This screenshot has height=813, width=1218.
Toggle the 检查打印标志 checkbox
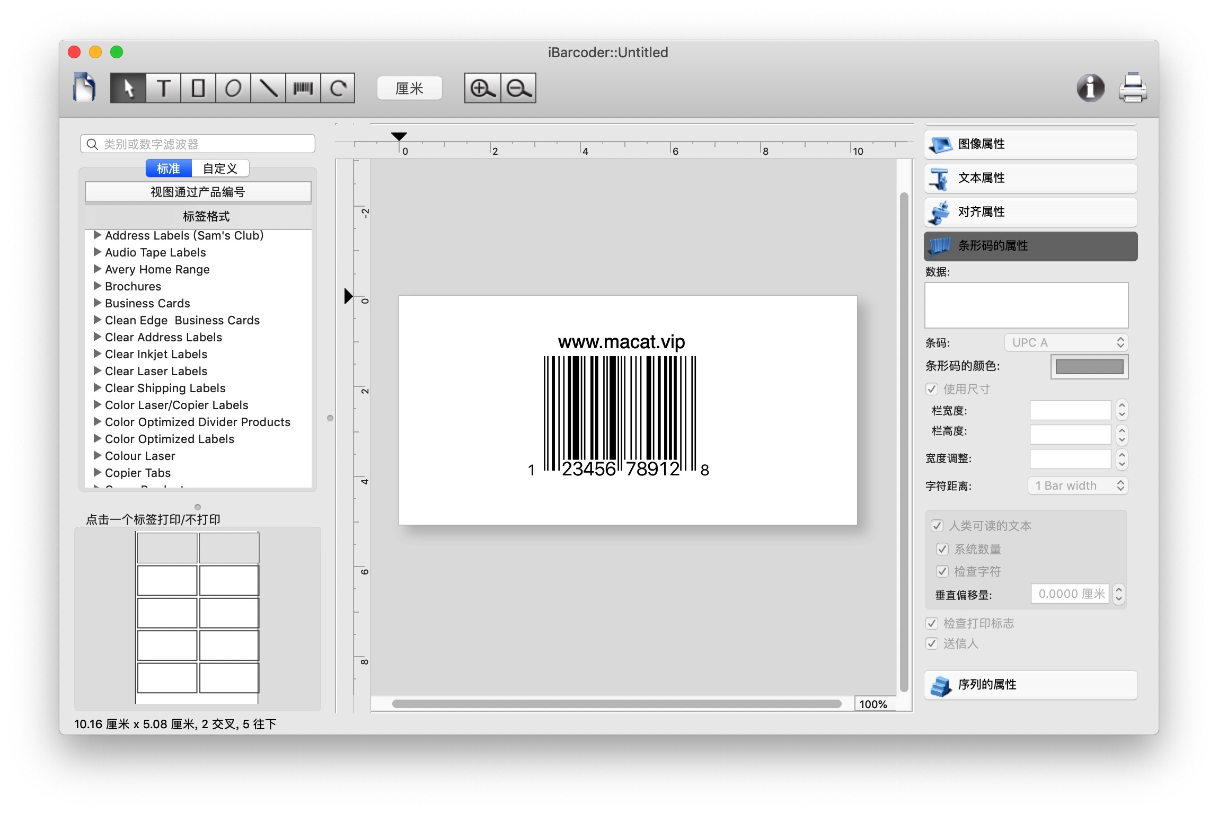tap(931, 623)
